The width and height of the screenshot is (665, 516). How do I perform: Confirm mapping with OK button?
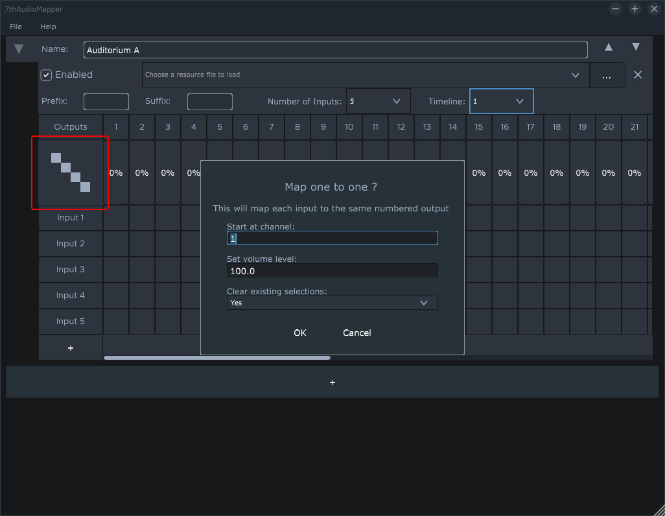300,333
